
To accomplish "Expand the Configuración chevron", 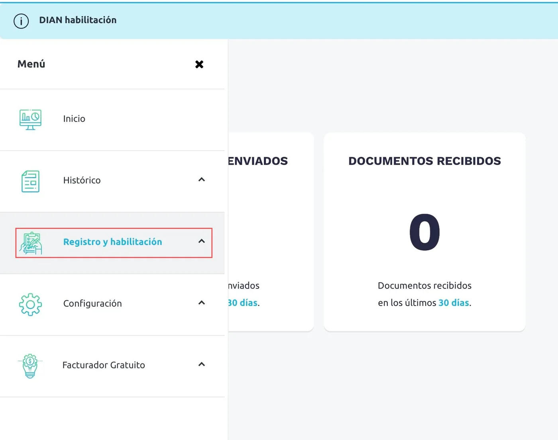I will pyautogui.click(x=202, y=303).
